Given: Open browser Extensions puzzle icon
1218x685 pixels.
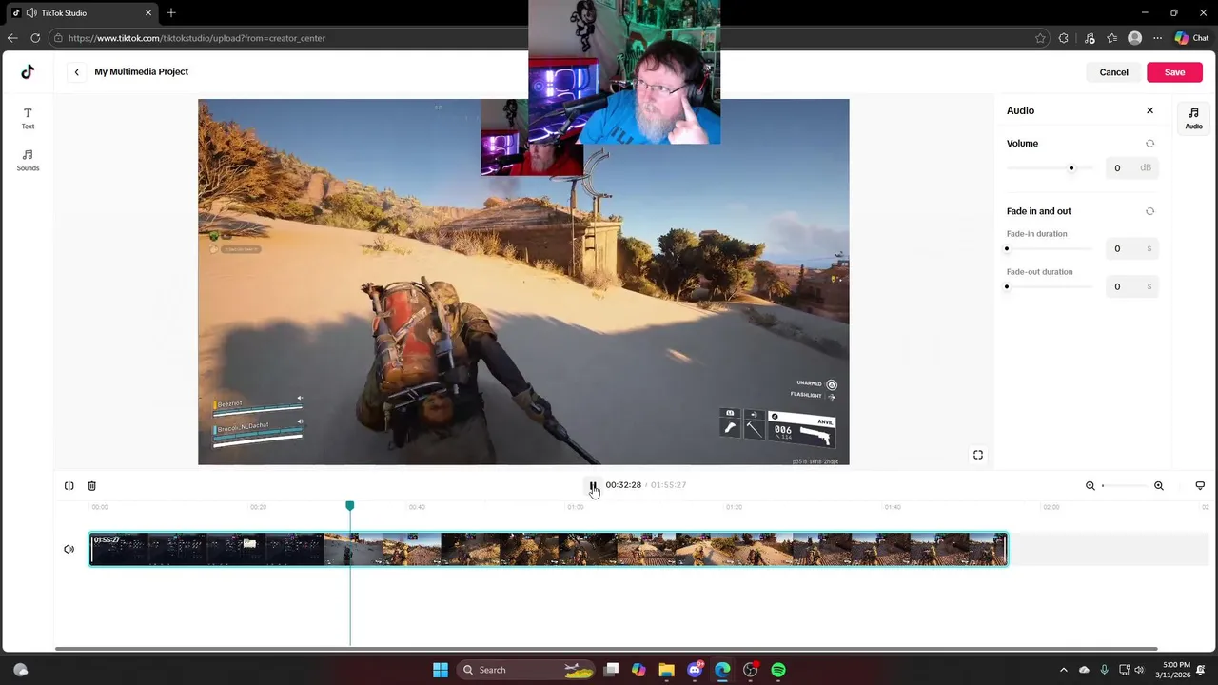Looking at the screenshot, I should (1063, 38).
